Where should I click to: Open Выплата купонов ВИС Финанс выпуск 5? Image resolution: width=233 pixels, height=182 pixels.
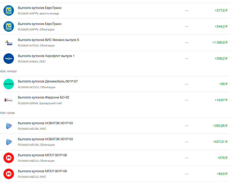[48, 40]
